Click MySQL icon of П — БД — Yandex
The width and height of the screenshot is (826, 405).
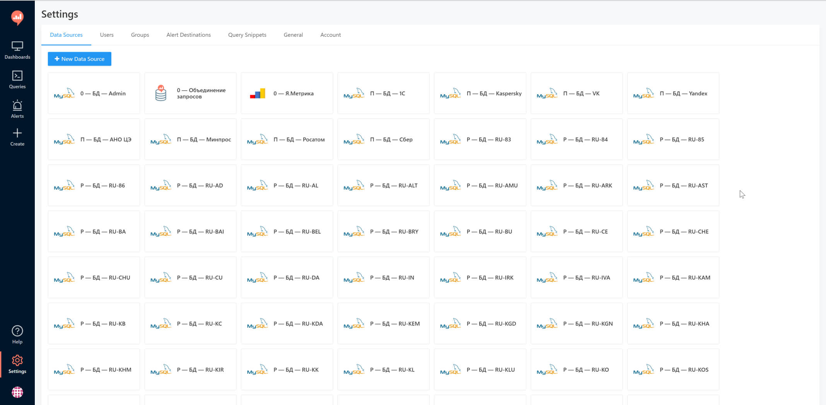pyautogui.click(x=643, y=93)
